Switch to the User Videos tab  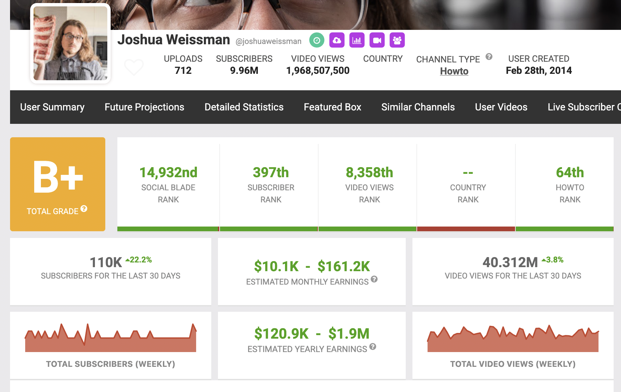501,107
